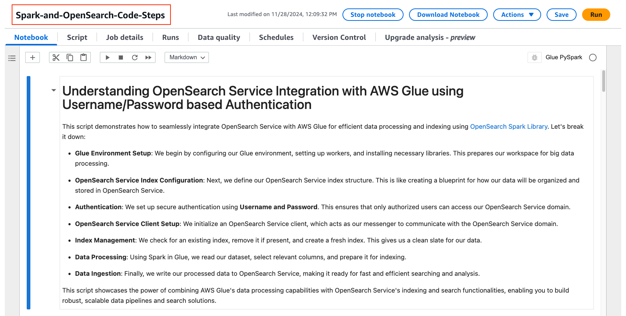Paste cell from clipboard
The height and width of the screenshot is (316, 626).
[84, 57]
